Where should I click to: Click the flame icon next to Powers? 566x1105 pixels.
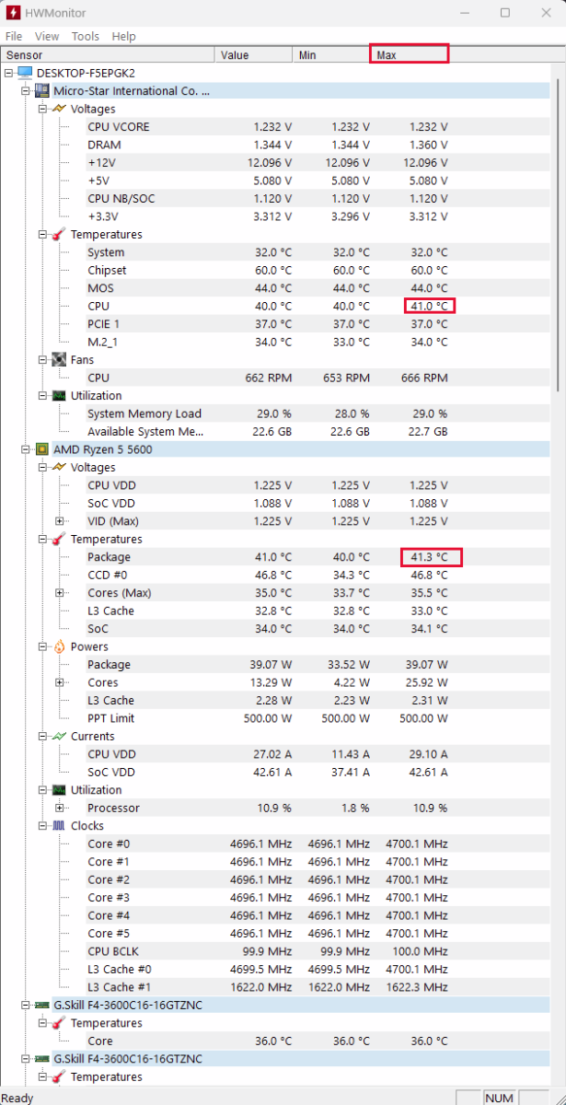tap(58, 646)
